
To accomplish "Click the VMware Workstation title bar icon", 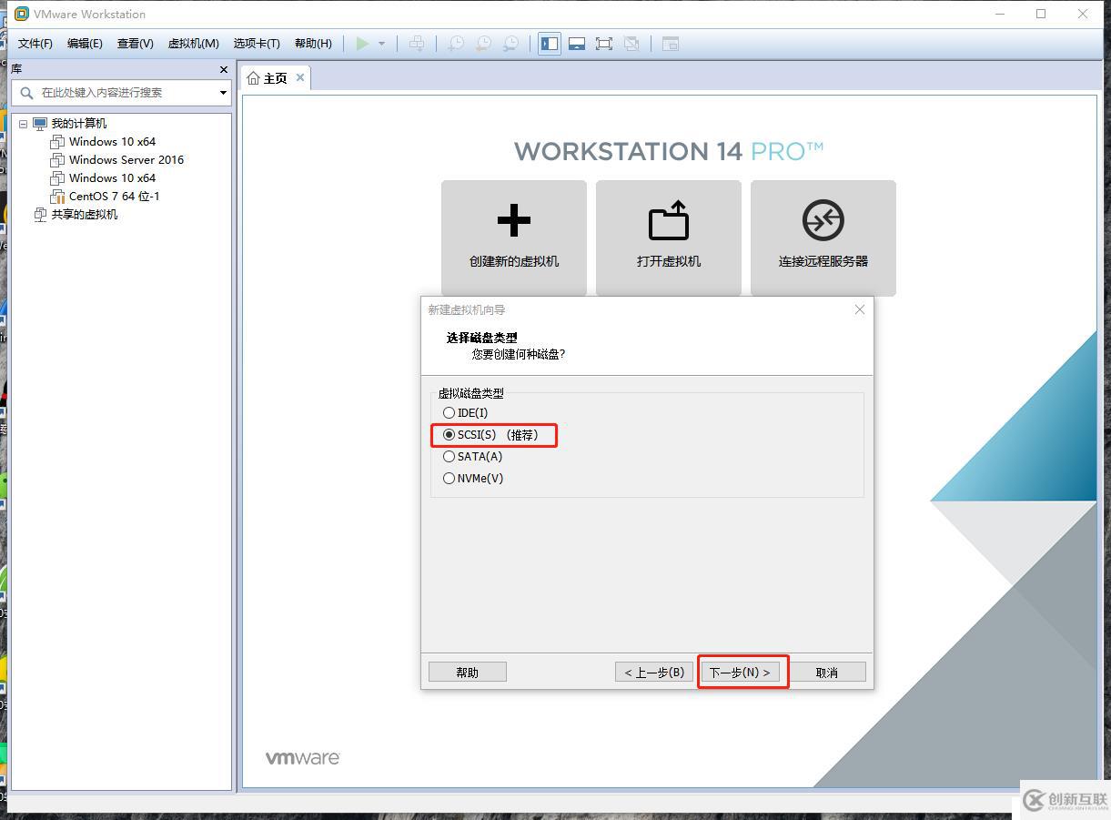I will click(x=22, y=14).
